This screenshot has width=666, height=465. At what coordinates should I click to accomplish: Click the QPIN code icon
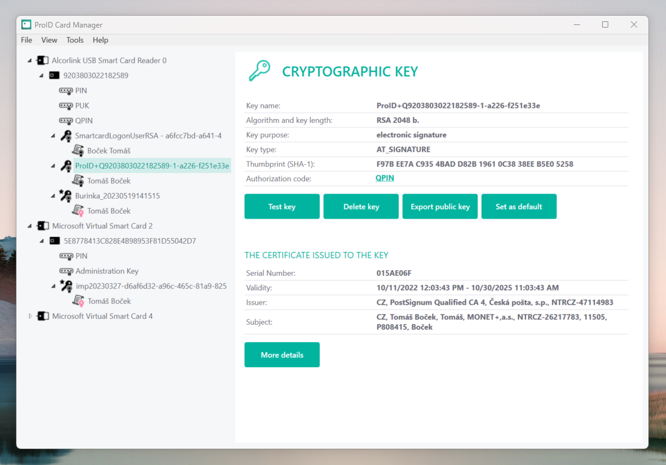[66, 121]
